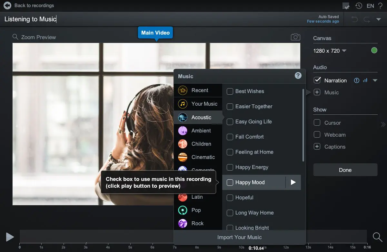Check the Happy Mood track checkbox

230,183
